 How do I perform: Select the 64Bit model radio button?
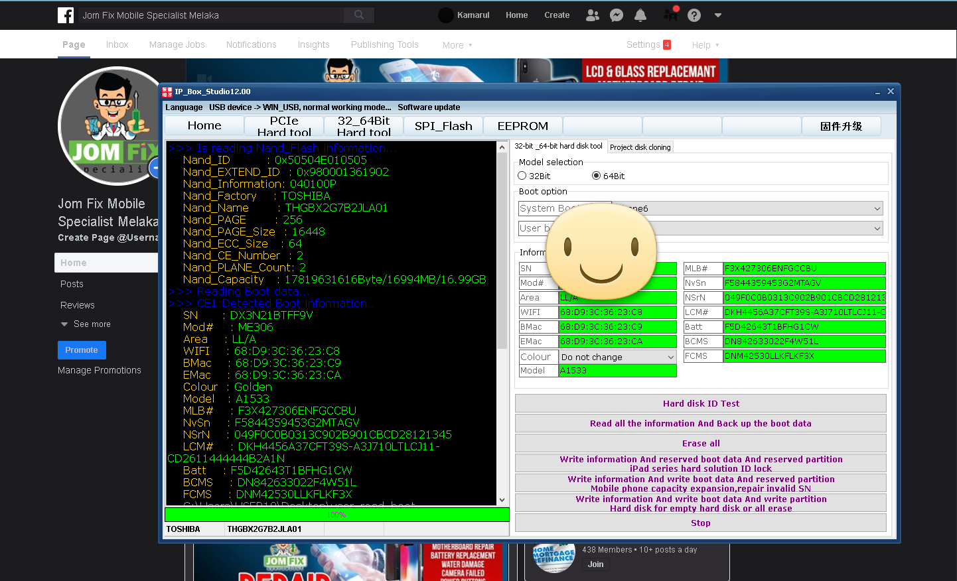[x=597, y=176]
